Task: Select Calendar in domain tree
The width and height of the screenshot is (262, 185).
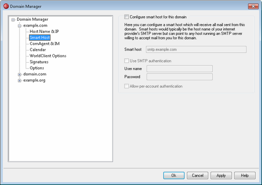Action: (x=38, y=50)
